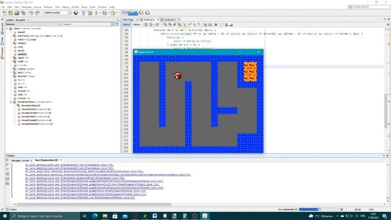Switch to the Levels.java editor tab
The height and width of the screenshot is (220, 391).
point(170,20)
